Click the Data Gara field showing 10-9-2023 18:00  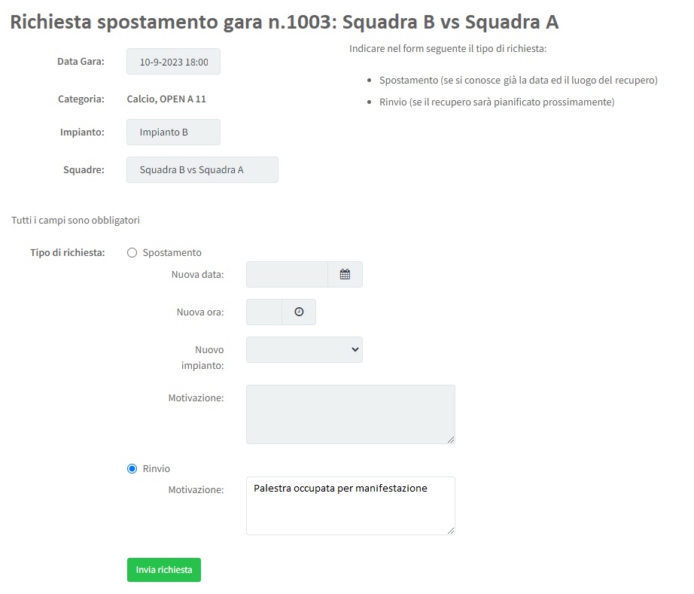(x=173, y=62)
